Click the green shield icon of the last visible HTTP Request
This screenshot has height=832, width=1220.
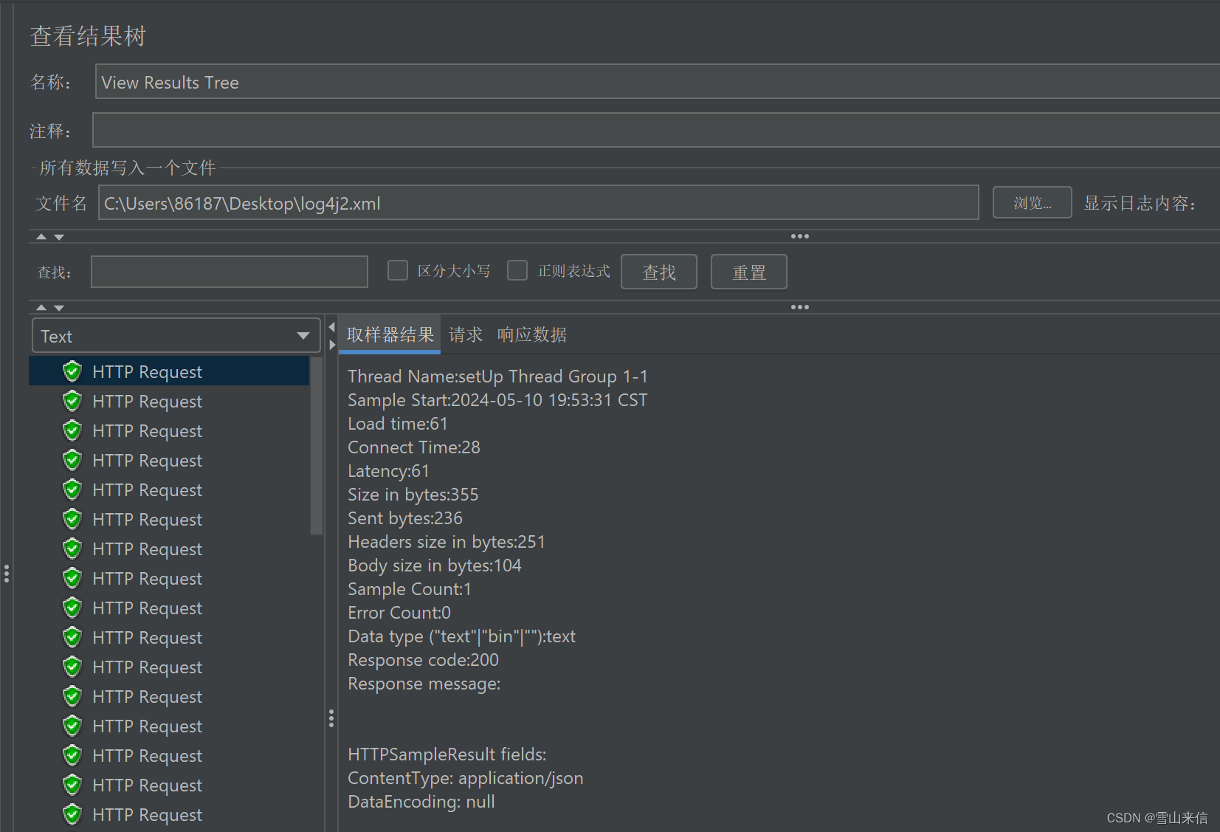click(72, 814)
